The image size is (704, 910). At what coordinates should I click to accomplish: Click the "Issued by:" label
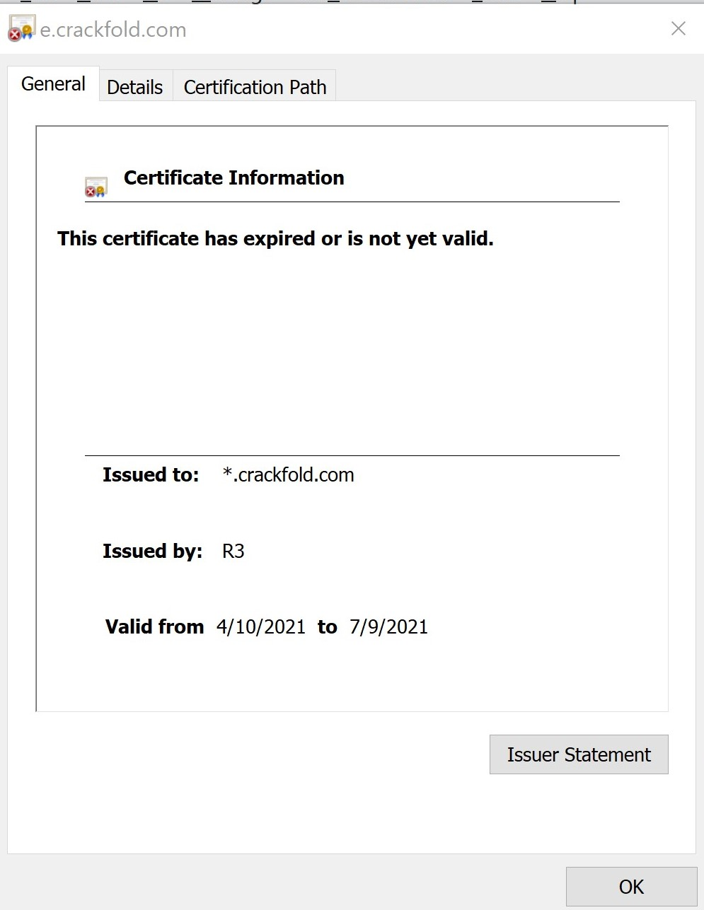coord(152,551)
